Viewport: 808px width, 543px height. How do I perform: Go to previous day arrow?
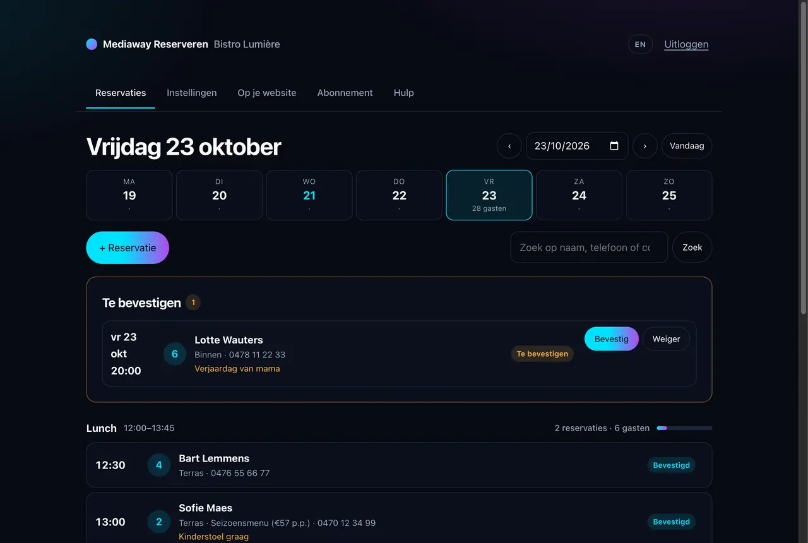pos(509,146)
